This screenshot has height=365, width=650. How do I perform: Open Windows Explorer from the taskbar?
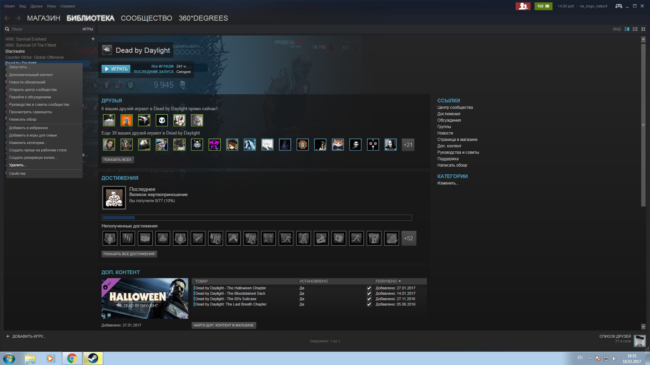point(30,358)
